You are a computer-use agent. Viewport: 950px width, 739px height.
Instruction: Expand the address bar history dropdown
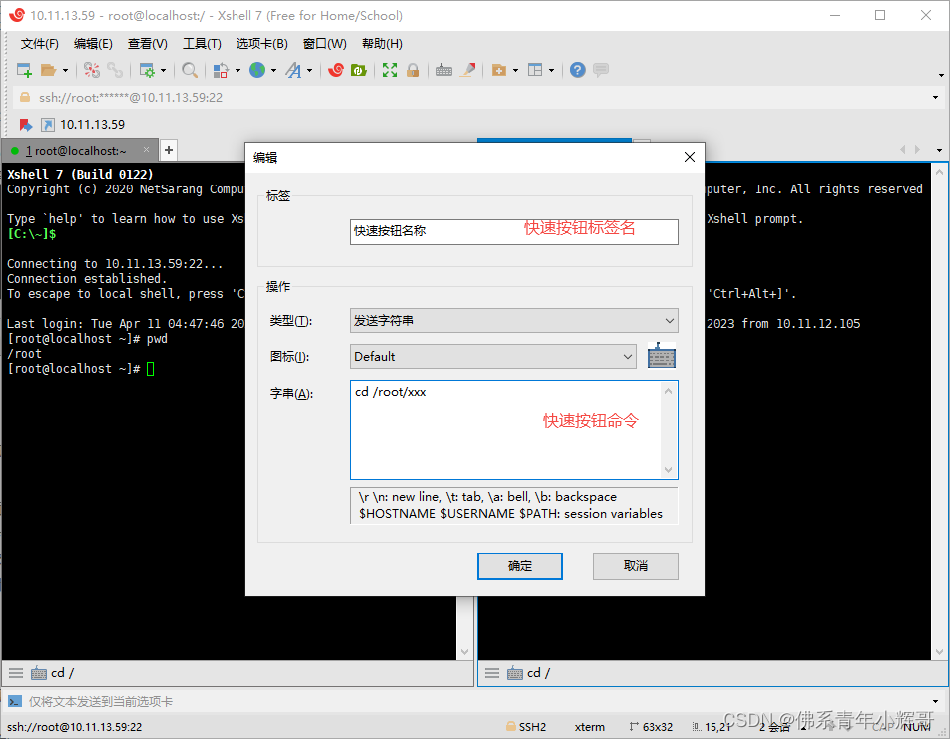935,98
